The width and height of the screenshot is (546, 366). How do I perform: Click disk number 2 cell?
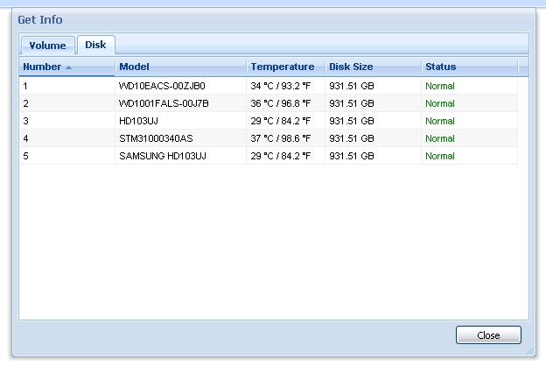[x=66, y=103]
